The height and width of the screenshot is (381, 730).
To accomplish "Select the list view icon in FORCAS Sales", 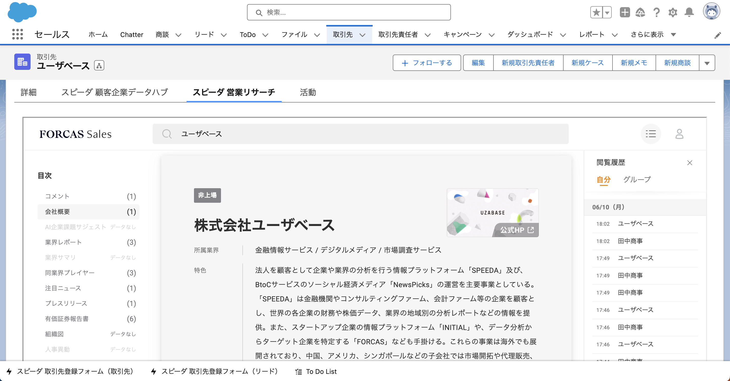I will click(651, 134).
